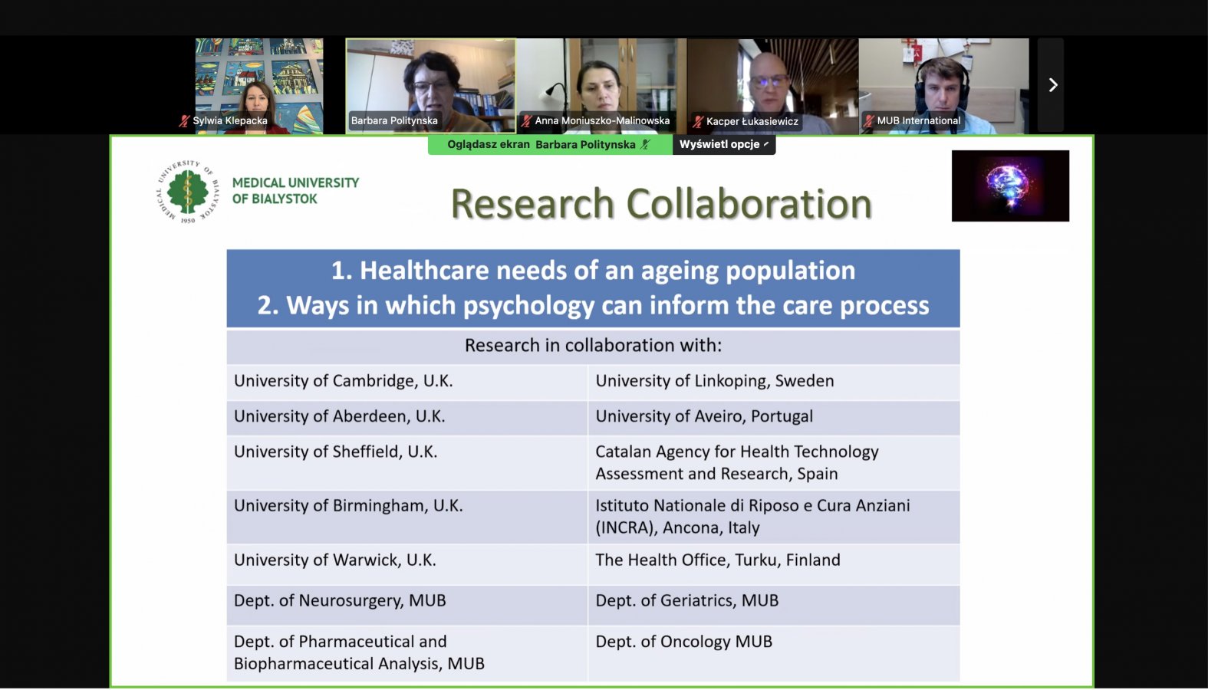1208x690 pixels.
Task: Click the 'Research in collaboration with:' header row
Action: 593,346
